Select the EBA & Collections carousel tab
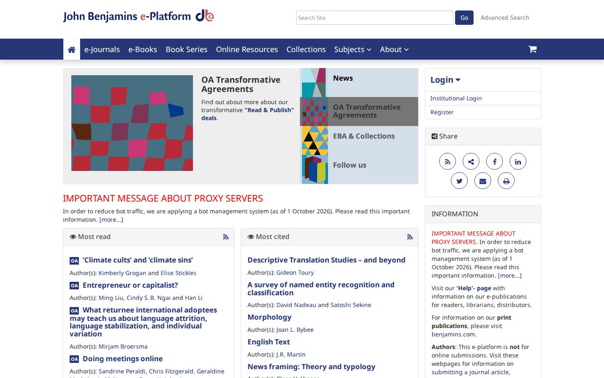This screenshot has width=604, height=378. [x=359, y=140]
